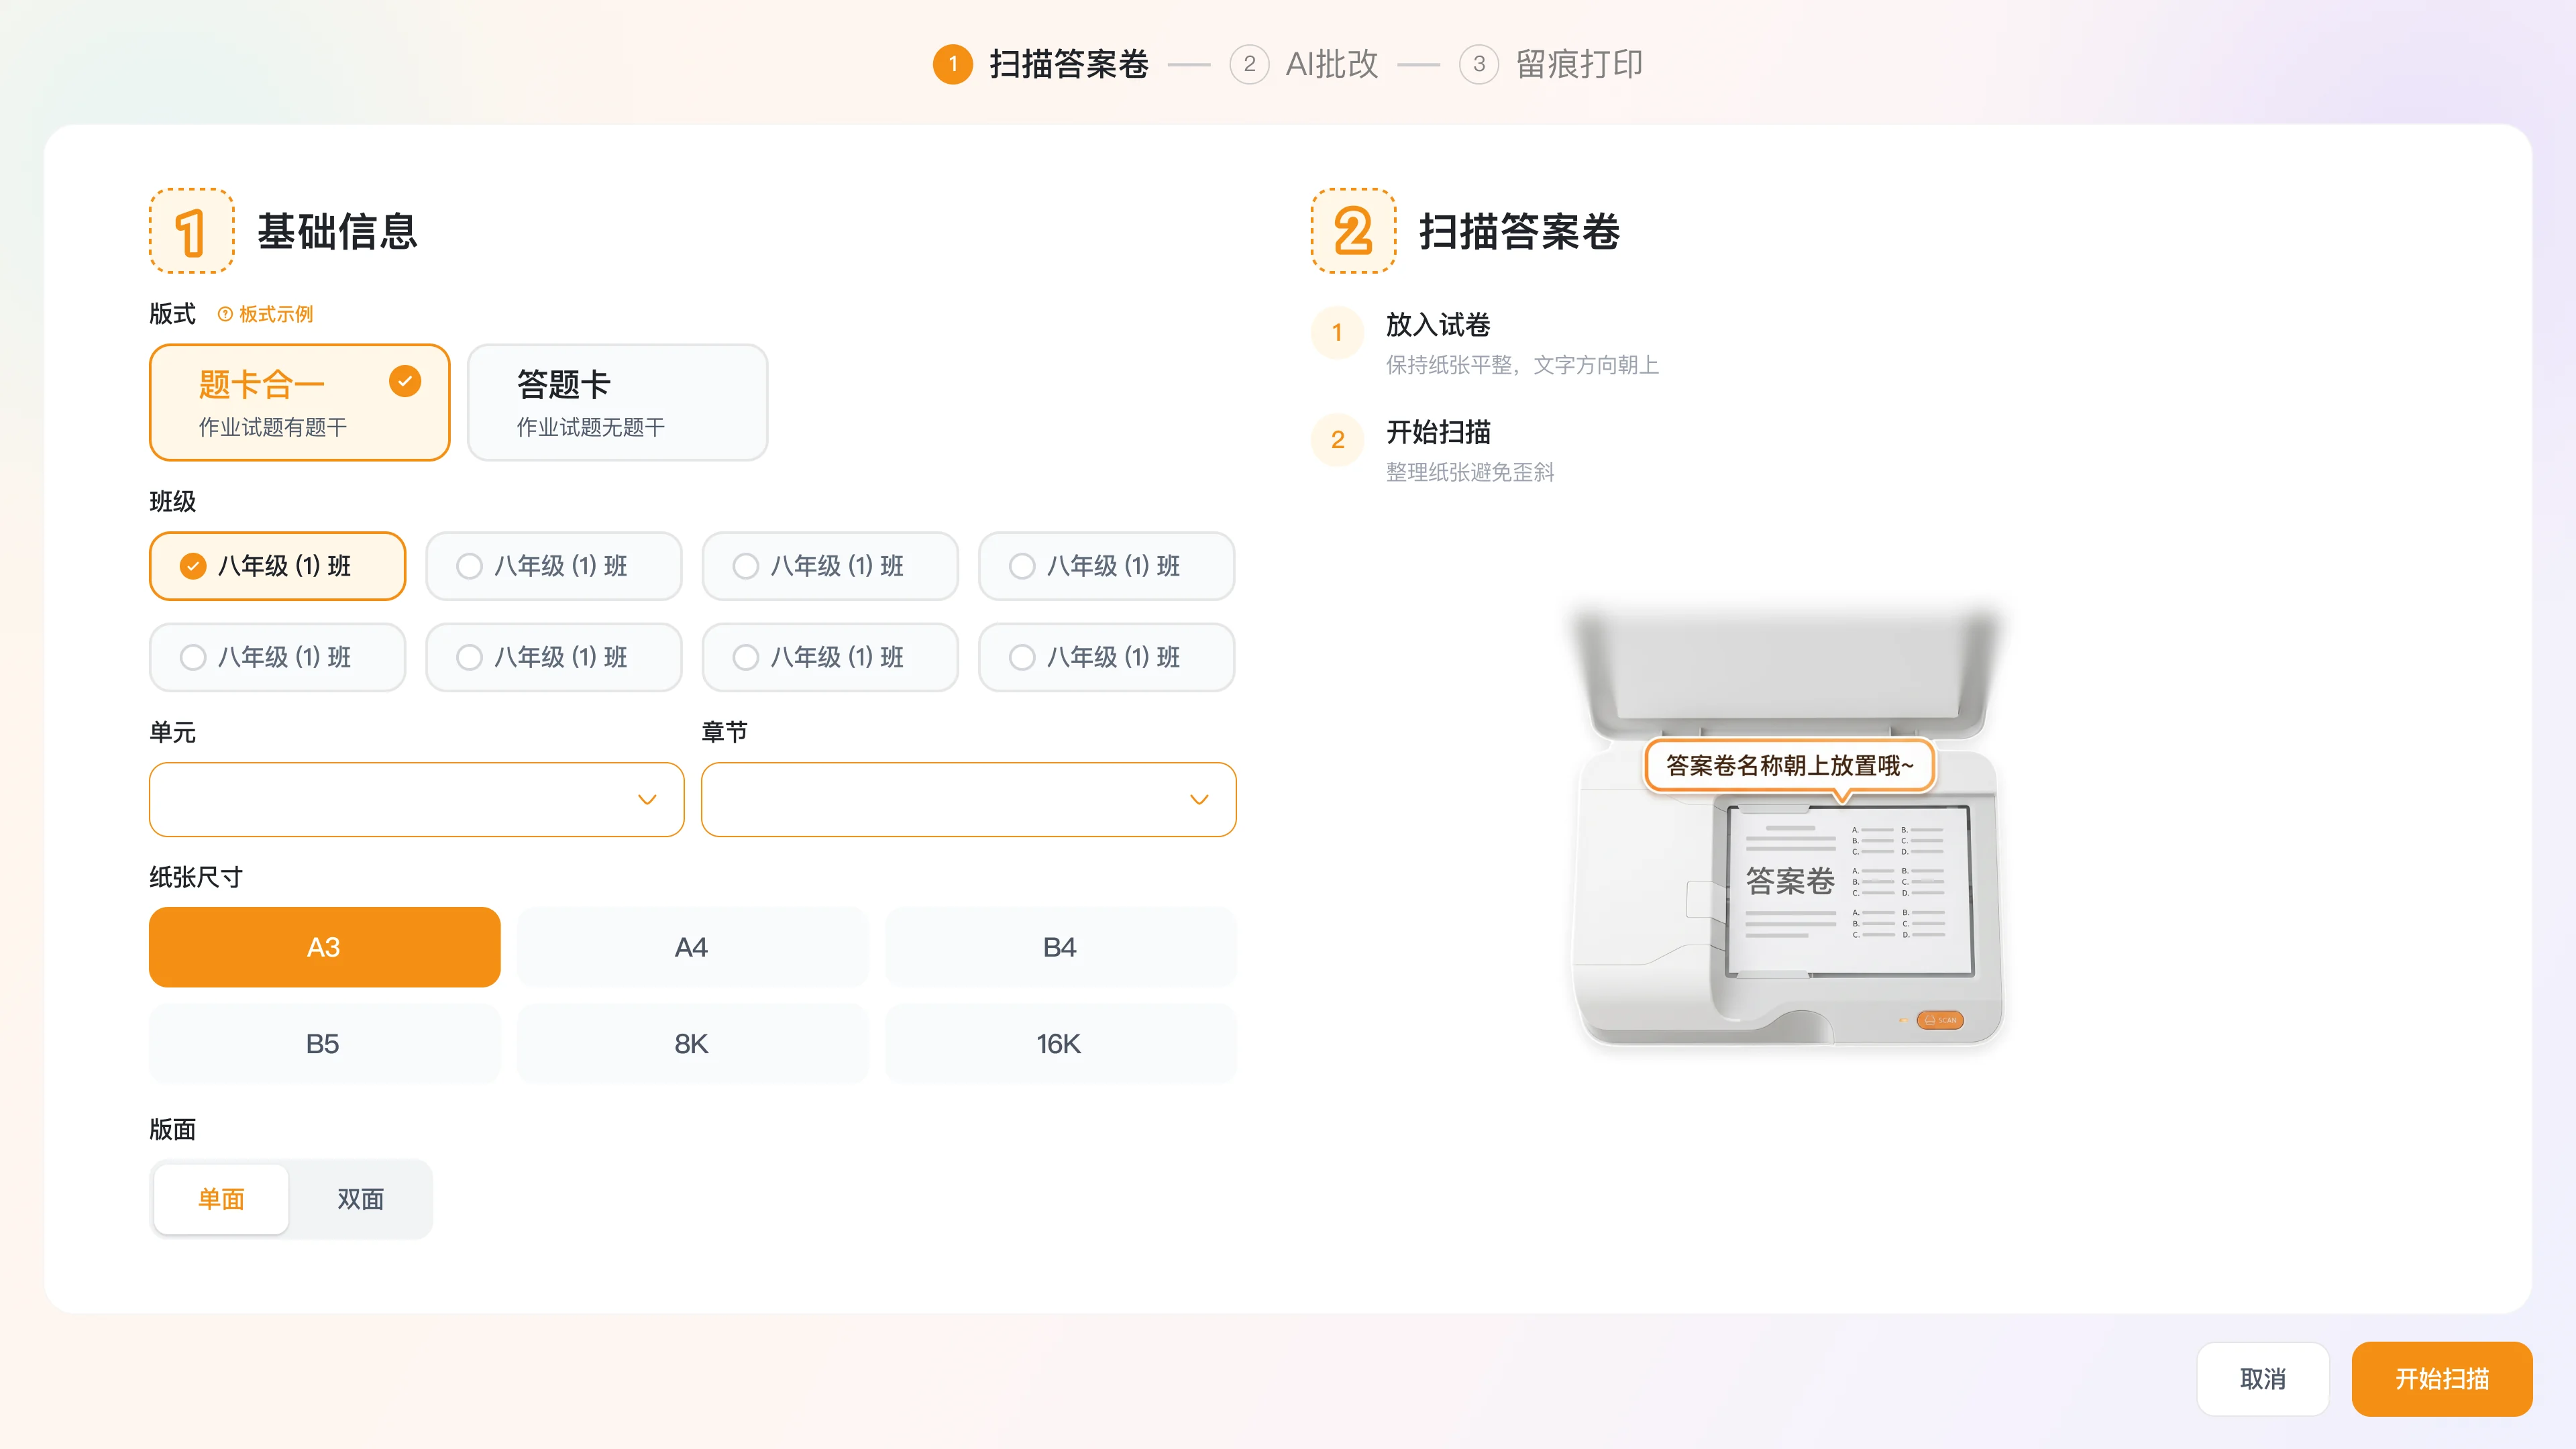The width and height of the screenshot is (2576, 1449).
Task: Go to step 2 AI批改
Action: coord(1304,64)
